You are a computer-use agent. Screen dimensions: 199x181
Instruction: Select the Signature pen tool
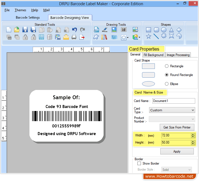pos(105,30)
